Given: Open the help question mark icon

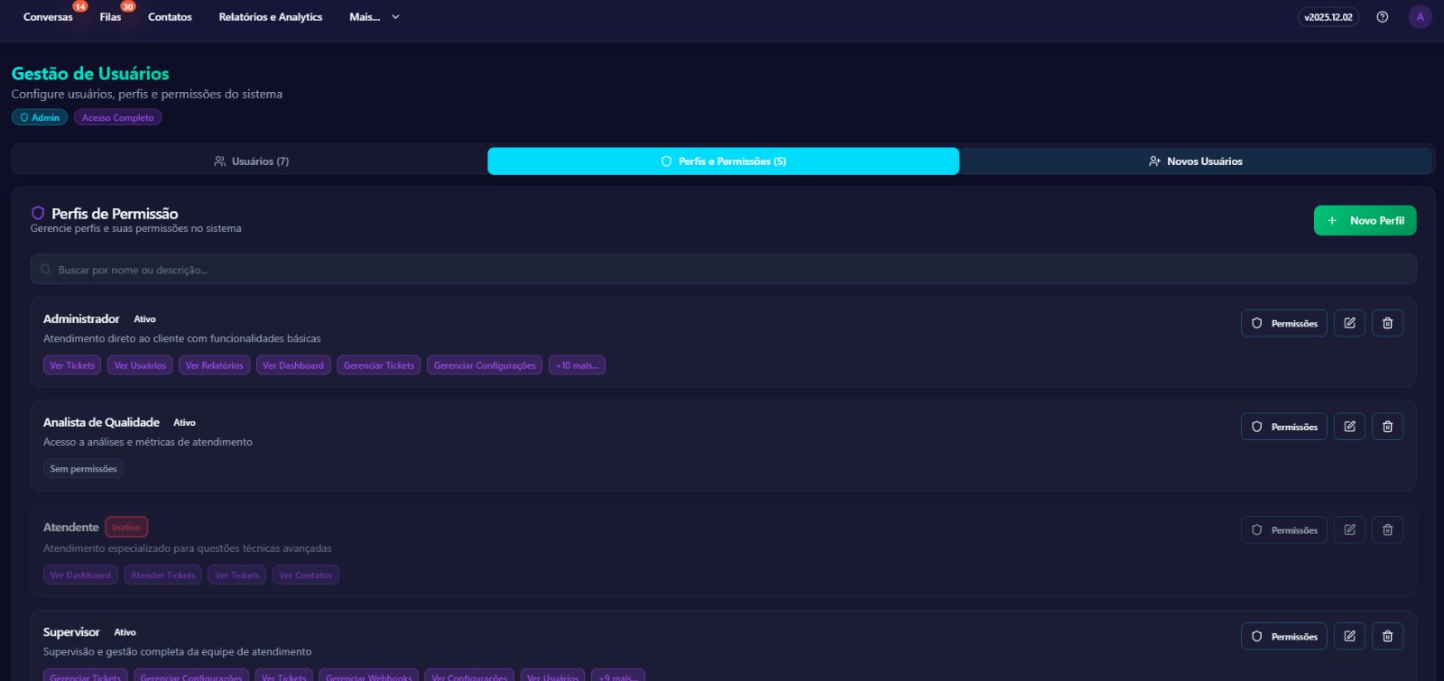Looking at the screenshot, I should 1382,17.
